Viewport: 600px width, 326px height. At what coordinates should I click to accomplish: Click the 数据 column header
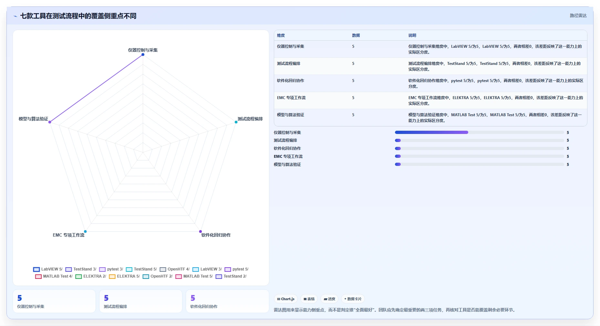356,36
